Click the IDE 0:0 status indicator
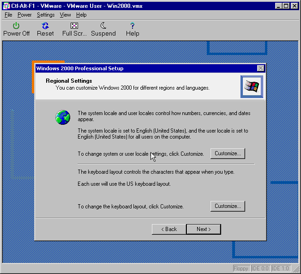Screen dimensions: 301x274 click(260, 268)
